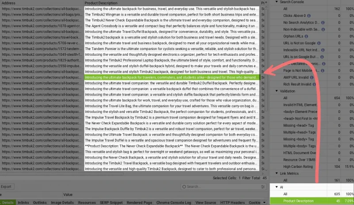This screenshot has width=354, height=205.
Task: Collapse the Validation section
Action: pos(277,91)
